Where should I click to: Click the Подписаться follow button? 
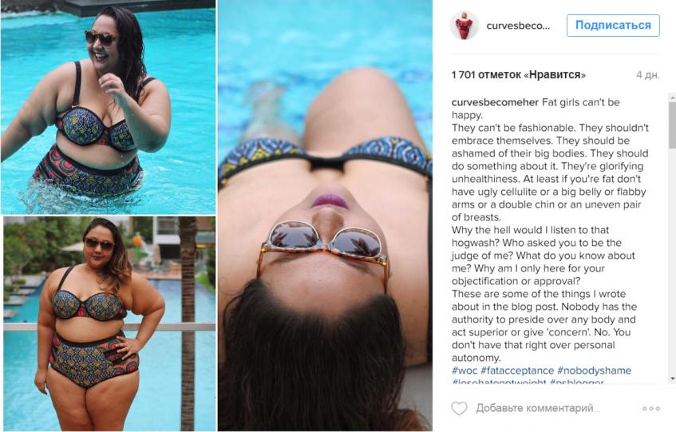pyautogui.click(x=613, y=26)
